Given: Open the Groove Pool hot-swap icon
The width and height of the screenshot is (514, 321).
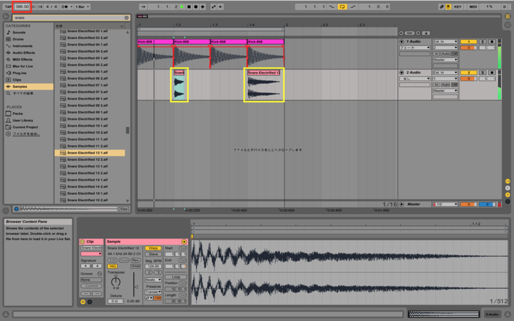Looking at the screenshot, I should 100,274.
